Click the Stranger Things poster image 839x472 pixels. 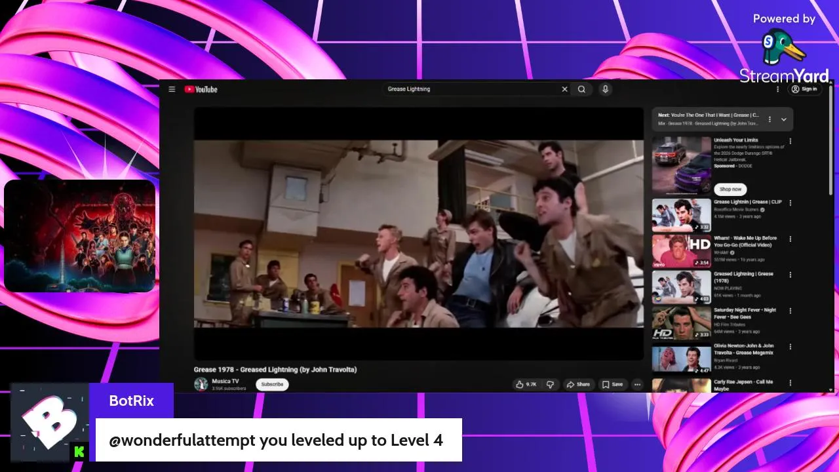point(79,236)
